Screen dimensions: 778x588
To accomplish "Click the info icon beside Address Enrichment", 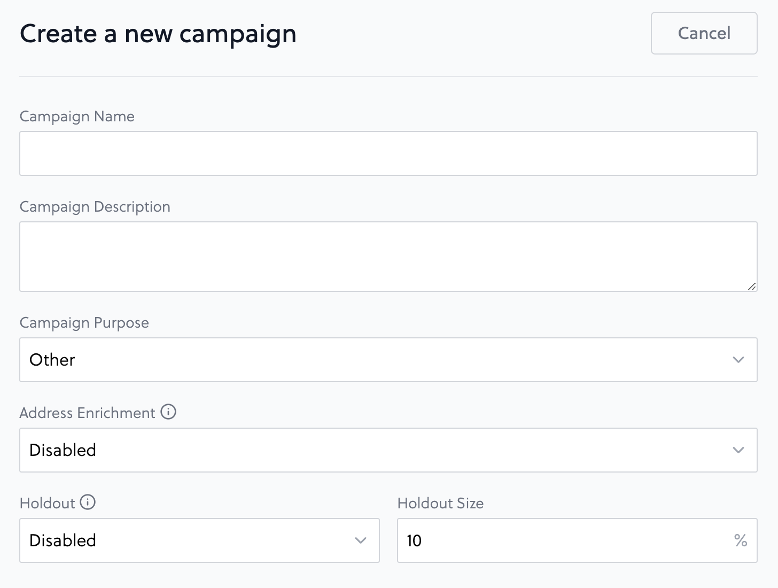I will (168, 412).
